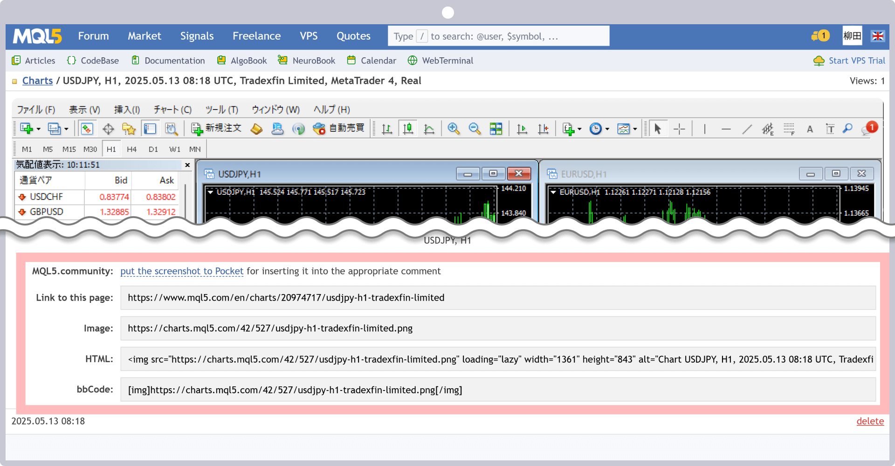Insert a text label on the chart
Screen dimensions: 895x466
point(830,129)
